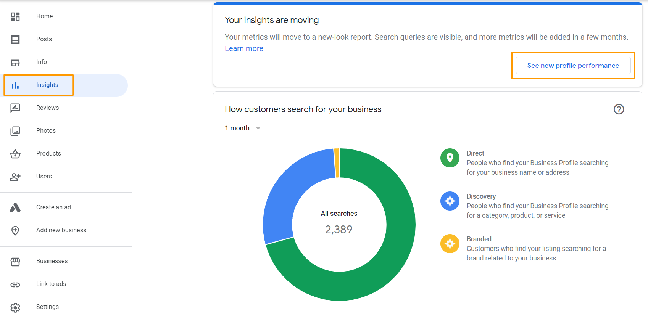The height and width of the screenshot is (315, 648).
Task: Click See new profile performance button
Action: [573, 66]
